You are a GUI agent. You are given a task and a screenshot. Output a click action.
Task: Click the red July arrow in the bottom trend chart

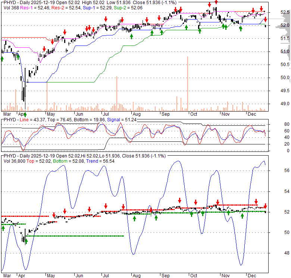(106, 206)
